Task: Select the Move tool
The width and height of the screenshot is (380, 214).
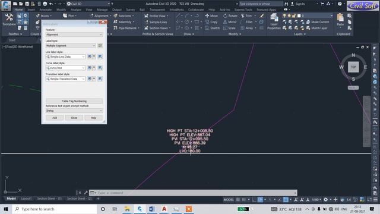Action: tap(211, 16)
